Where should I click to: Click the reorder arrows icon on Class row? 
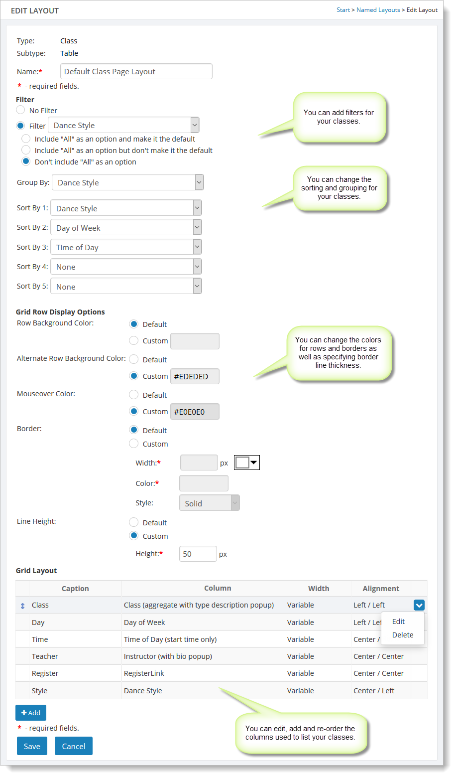22,606
